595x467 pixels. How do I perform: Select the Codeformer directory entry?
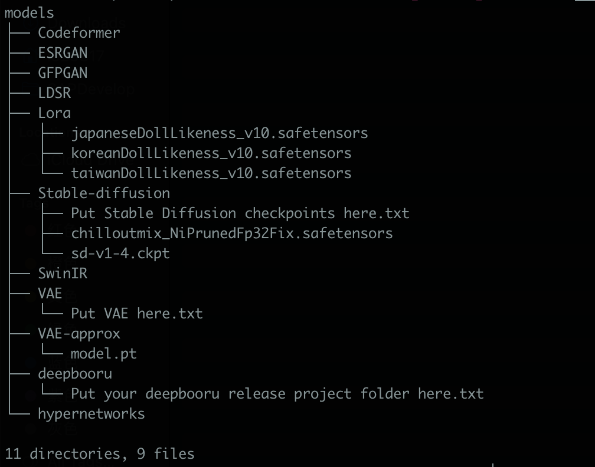[79, 32]
